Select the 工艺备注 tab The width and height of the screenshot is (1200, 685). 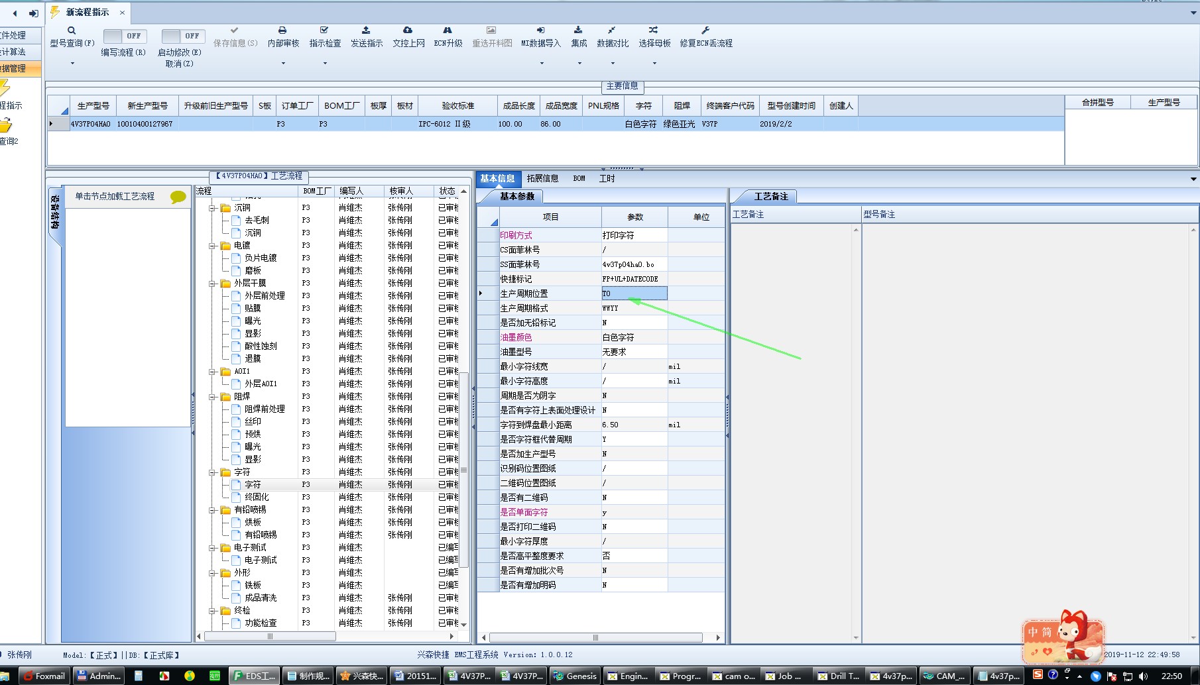(x=771, y=196)
